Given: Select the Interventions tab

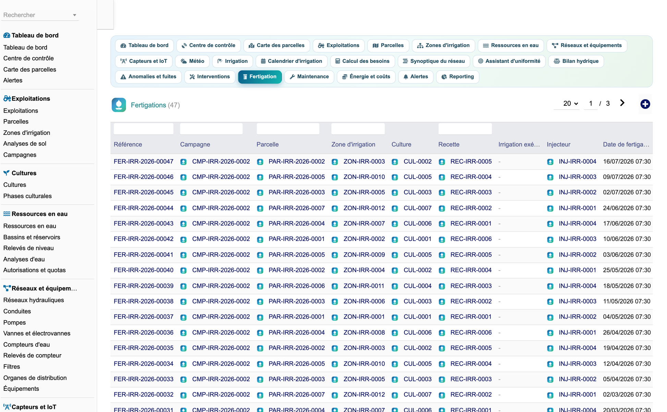Looking at the screenshot, I should tap(210, 77).
